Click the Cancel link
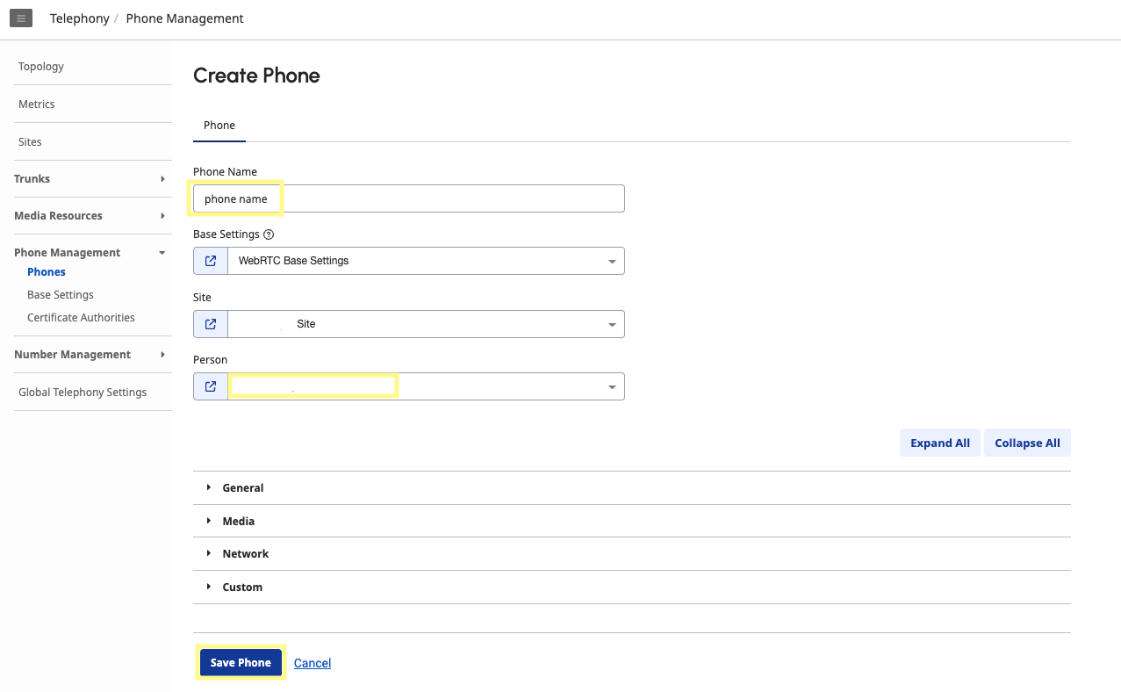Image resolution: width=1121 pixels, height=692 pixels. pos(313,663)
